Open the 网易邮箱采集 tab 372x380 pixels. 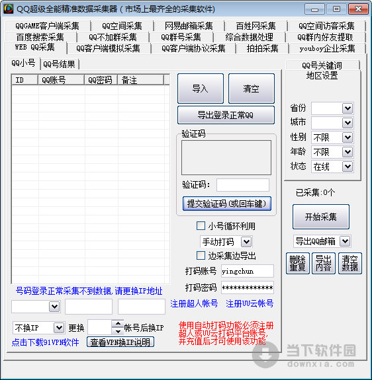click(x=189, y=26)
